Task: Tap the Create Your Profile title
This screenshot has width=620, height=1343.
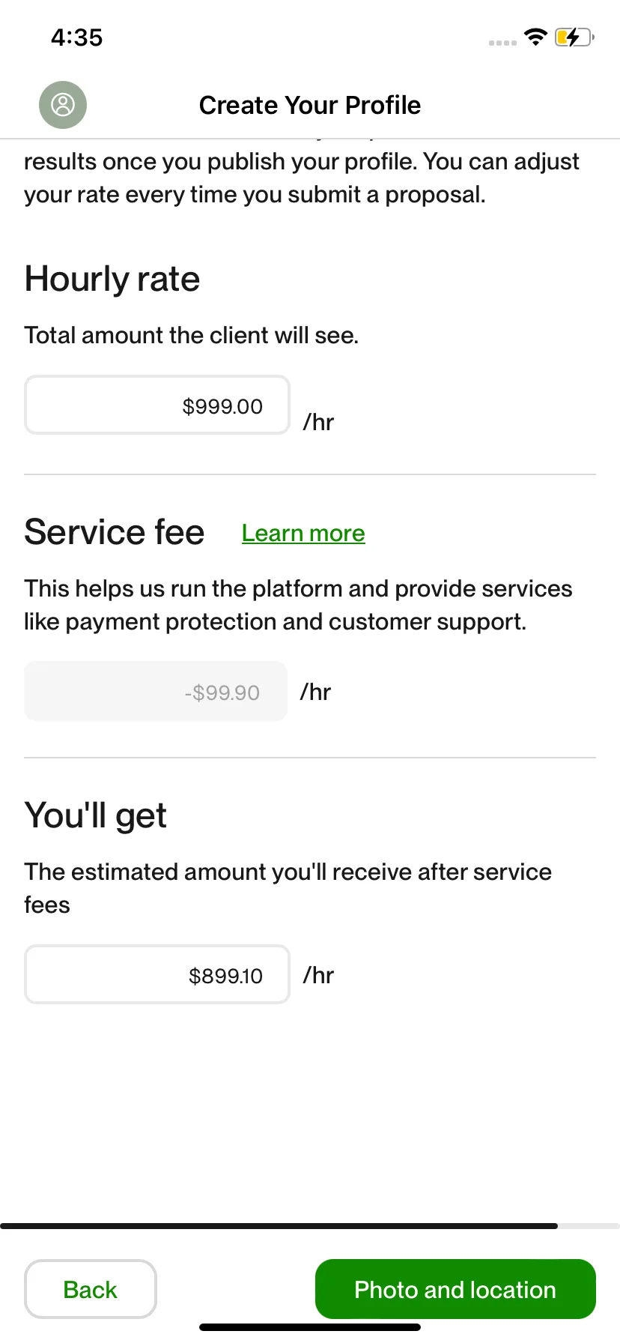Action: (x=310, y=105)
